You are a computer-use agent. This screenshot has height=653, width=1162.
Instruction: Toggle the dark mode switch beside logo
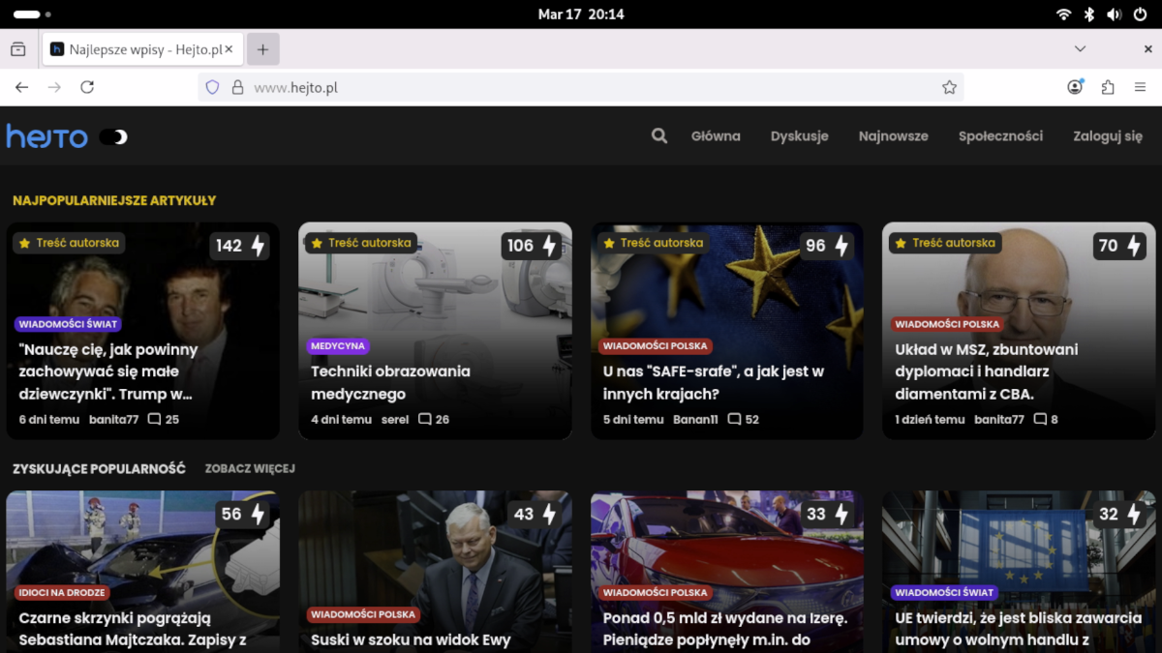[114, 137]
